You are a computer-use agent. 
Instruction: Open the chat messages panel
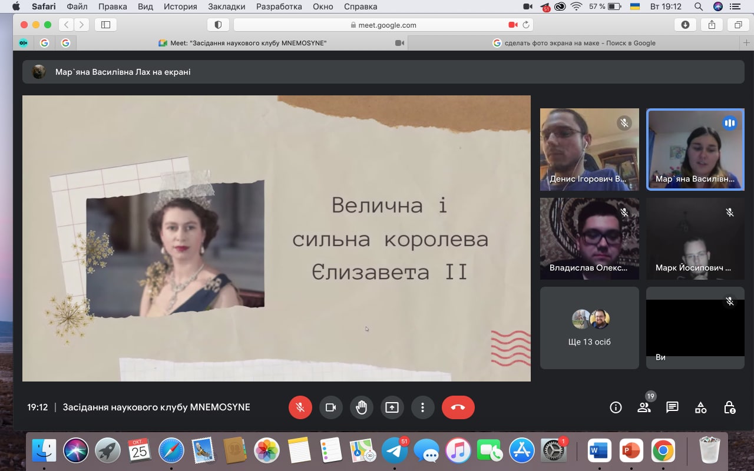672,407
